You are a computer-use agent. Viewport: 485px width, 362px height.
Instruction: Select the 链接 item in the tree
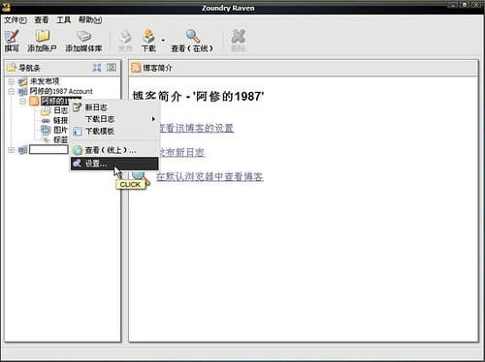coord(60,120)
